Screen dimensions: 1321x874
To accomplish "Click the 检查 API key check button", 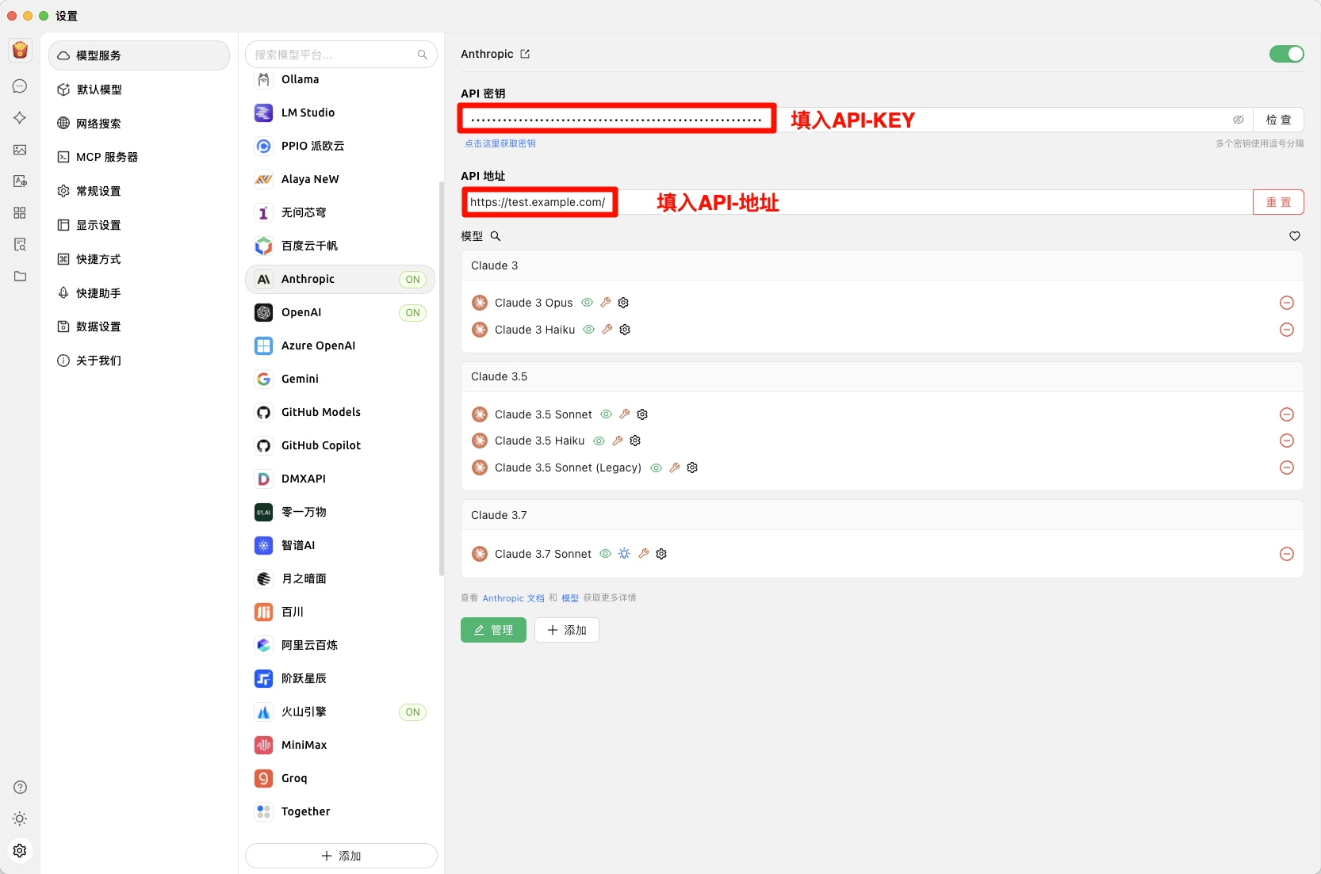I will click(1278, 120).
